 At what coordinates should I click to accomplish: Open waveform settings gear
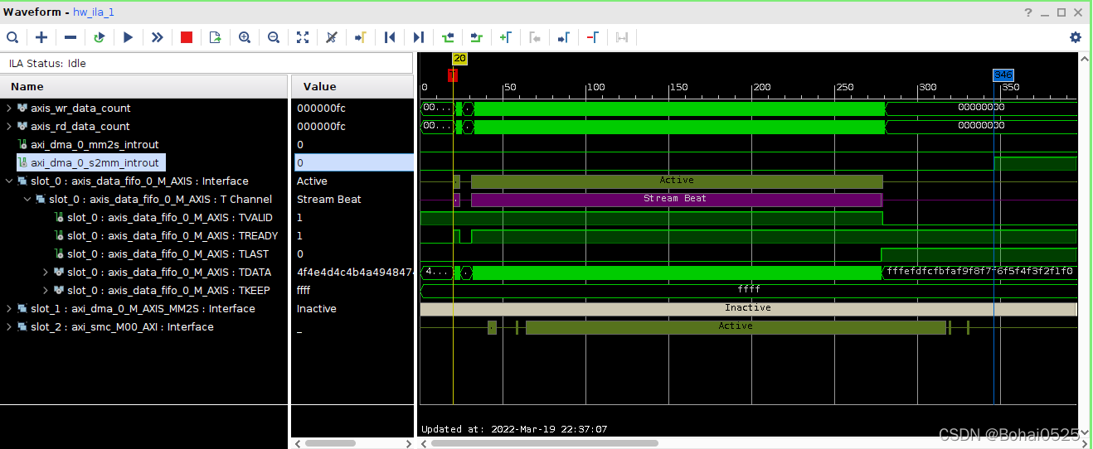coord(1076,37)
